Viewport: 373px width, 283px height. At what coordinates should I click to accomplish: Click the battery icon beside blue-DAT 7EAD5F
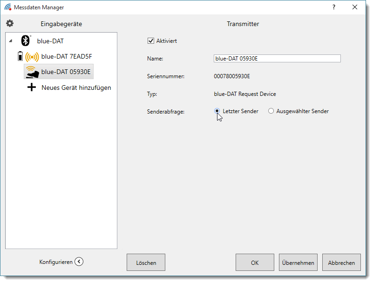point(20,57)
